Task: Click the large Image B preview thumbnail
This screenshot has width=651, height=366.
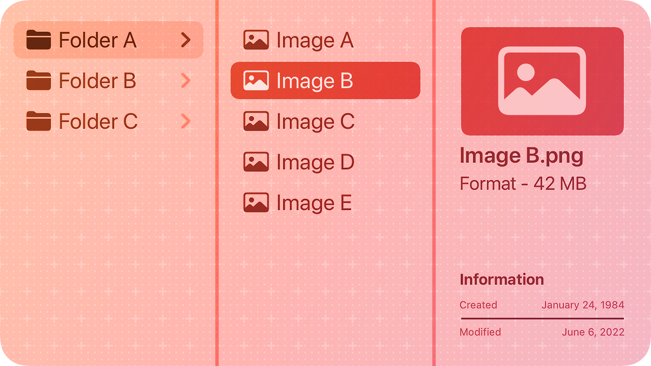Action: coord(542,81)
